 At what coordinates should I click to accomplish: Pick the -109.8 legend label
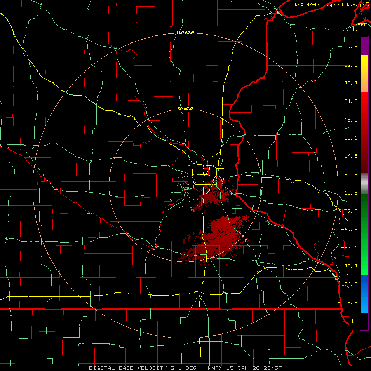348,303
